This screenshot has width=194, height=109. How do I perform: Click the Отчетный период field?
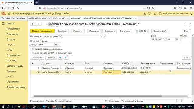[x=42, y=45]
